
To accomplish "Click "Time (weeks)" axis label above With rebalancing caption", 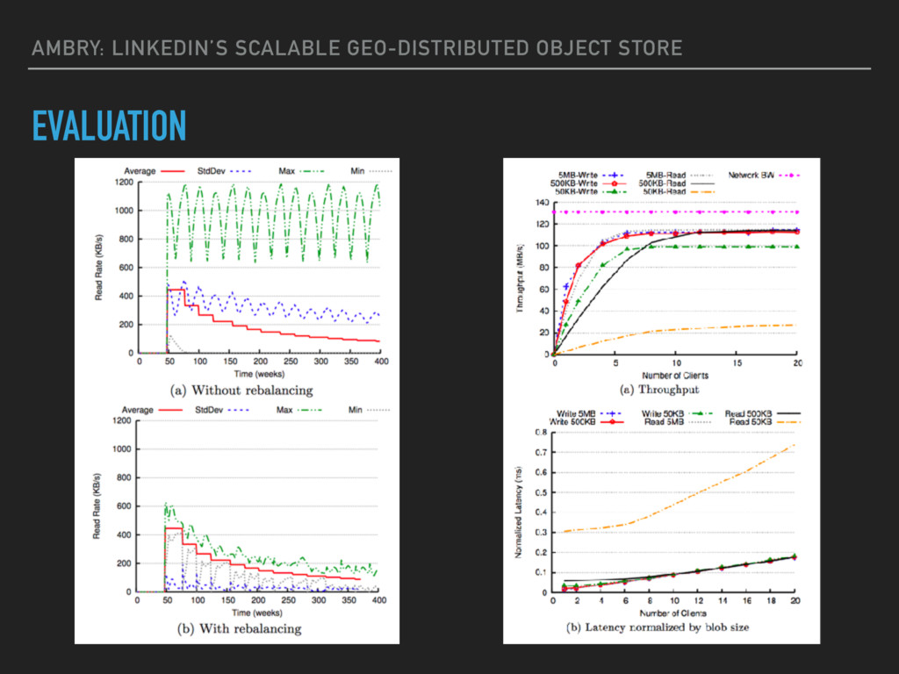I will pyautogui.click(x=257, y=613).
